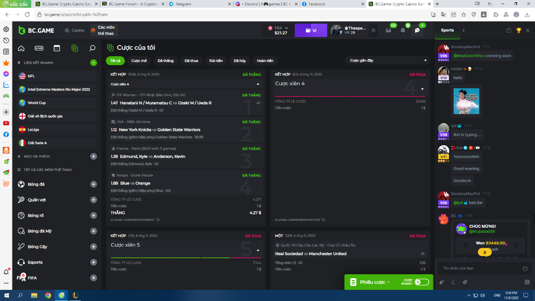Add Bóng đá to favorites with plus button
Image resolution: width=535 pixels, height=301 pixels.
coord(94,184)
